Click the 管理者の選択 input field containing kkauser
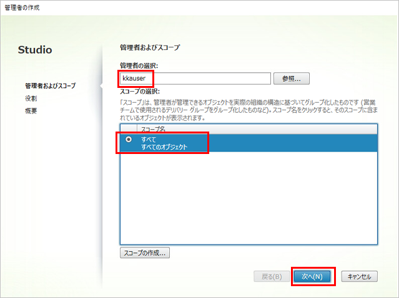This screenshot has height=298, width=399. tap(195, 79)
